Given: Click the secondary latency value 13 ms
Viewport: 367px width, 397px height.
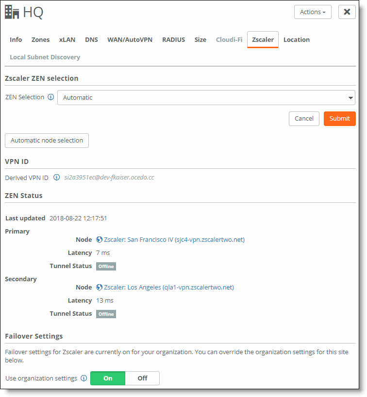Looking at the screenshot, I should [x=105, y=300].
